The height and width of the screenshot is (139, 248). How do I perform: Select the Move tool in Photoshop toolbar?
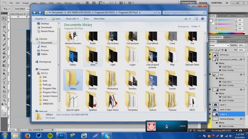(x=4, y=19)
